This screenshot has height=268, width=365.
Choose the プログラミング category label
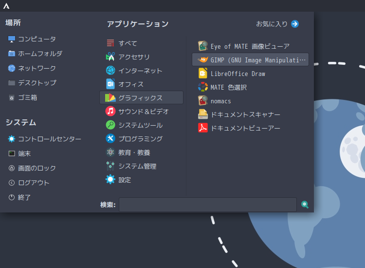pos(141,139)
